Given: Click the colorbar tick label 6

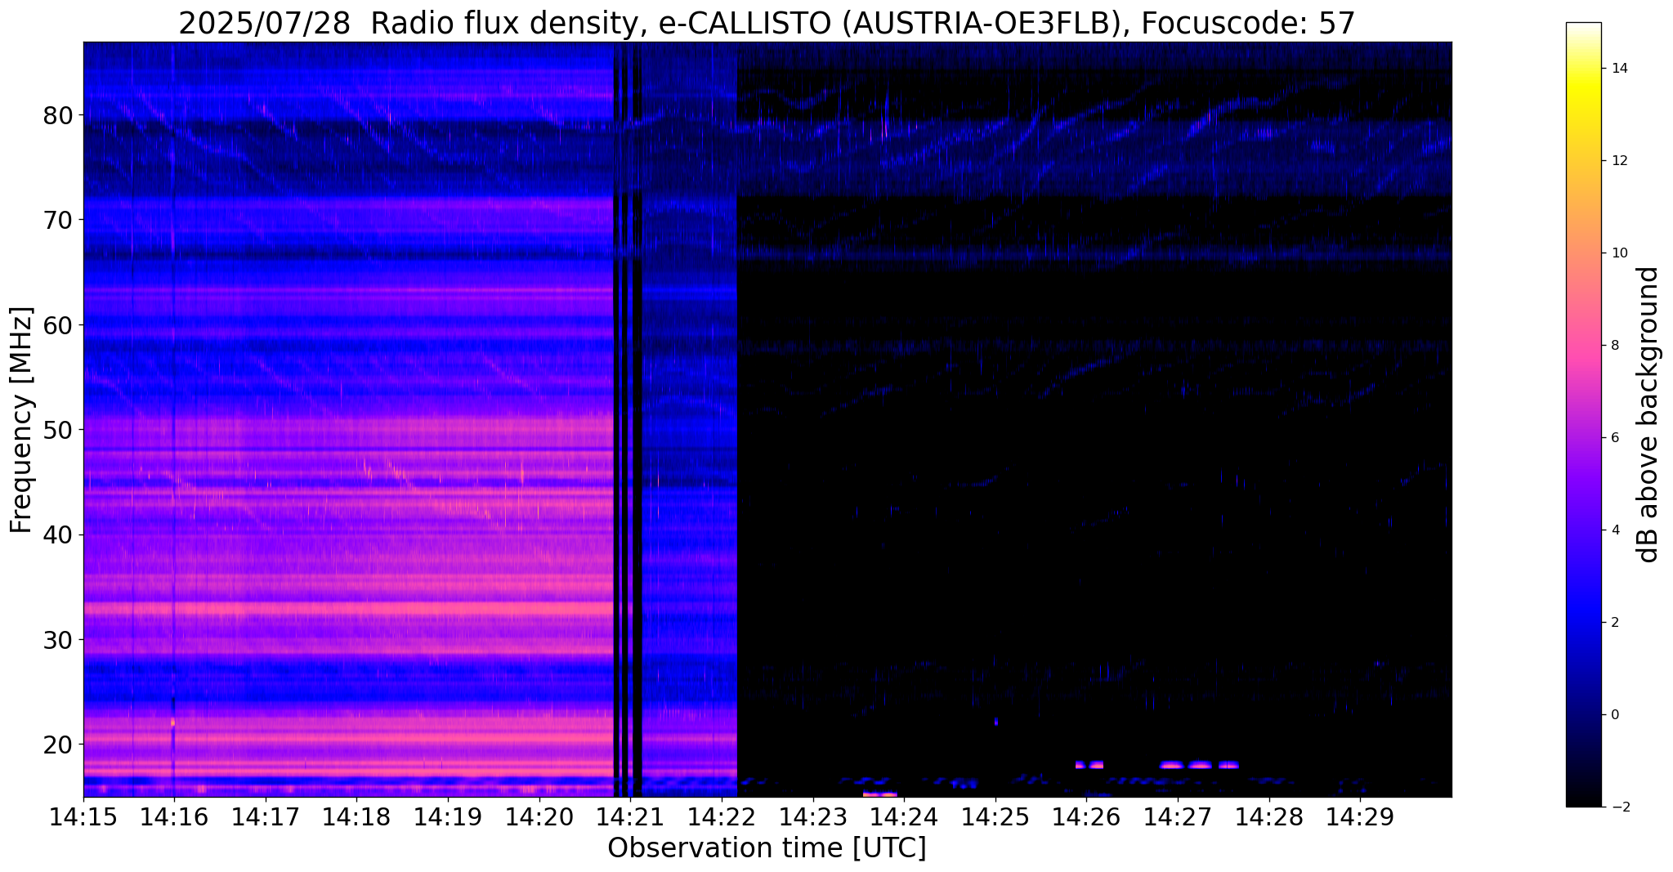Looking at the screenshot, I should pos(1614,438).
